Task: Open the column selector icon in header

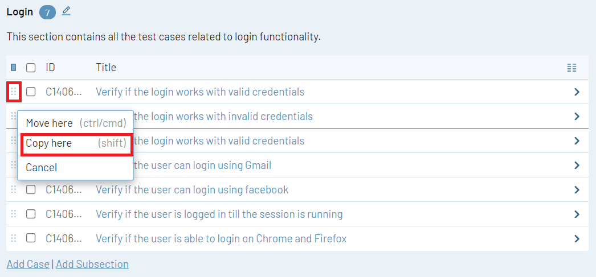Action: click(572, 68)
